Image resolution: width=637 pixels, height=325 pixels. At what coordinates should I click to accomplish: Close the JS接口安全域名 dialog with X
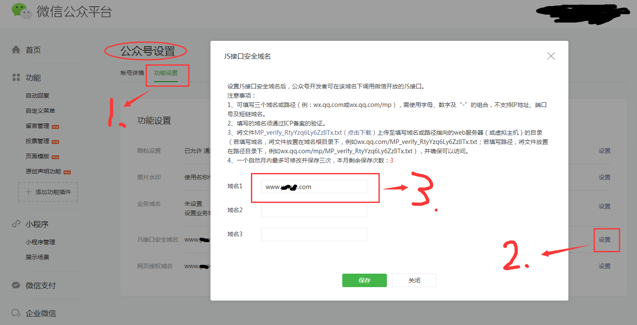click(x=551, y=56)
